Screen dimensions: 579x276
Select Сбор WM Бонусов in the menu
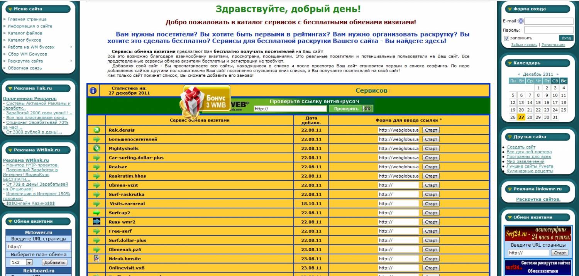click(x=27, y=54)
